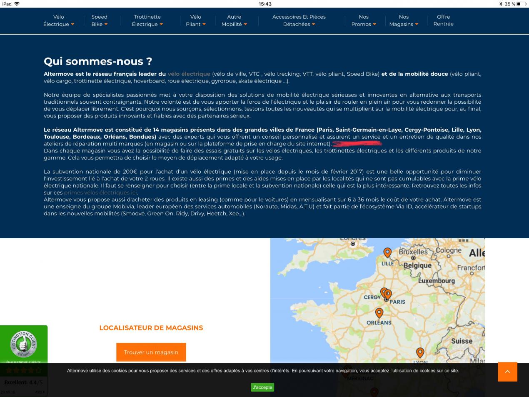This screenshot has height=397, width=529.
Task: Click the Wi-Fi status icon
Action: [x=17, y=4]
